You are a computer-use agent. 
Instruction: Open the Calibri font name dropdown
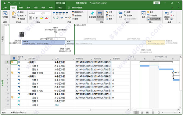[41, 13]
